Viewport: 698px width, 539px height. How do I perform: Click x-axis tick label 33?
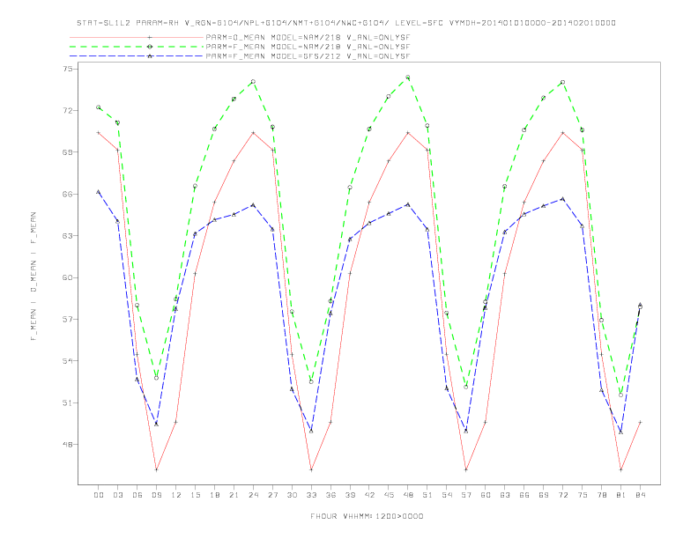[311, 495]
